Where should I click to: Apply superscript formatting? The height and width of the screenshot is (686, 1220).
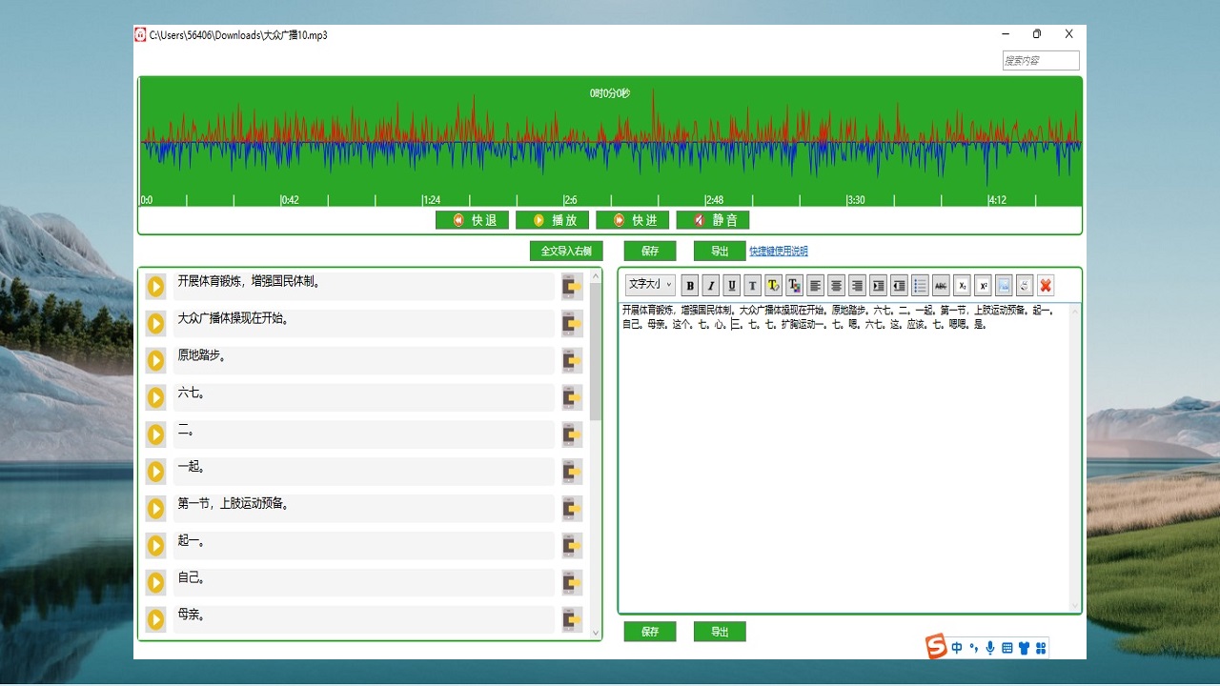(x=983, y=285)
